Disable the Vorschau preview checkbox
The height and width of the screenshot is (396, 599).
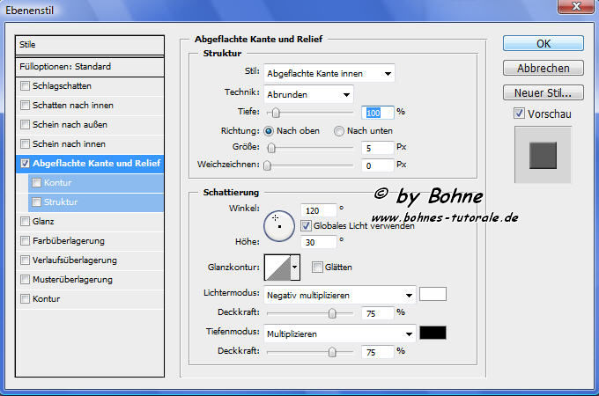(x=520, y=114)
